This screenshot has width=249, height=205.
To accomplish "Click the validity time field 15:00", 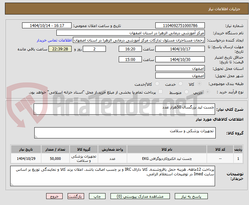I will (130, 60).
